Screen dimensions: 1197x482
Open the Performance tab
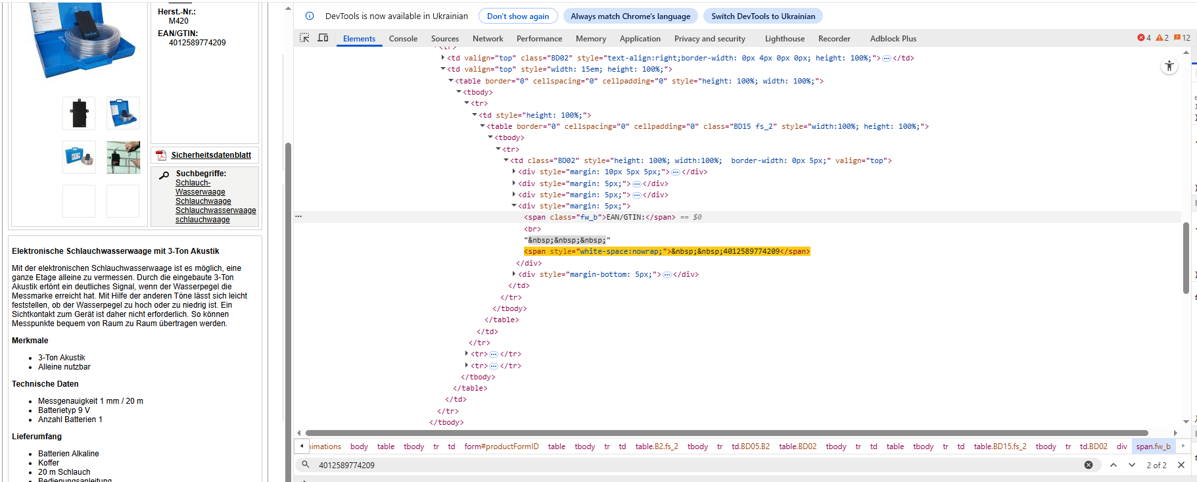(x=539, y=39)
